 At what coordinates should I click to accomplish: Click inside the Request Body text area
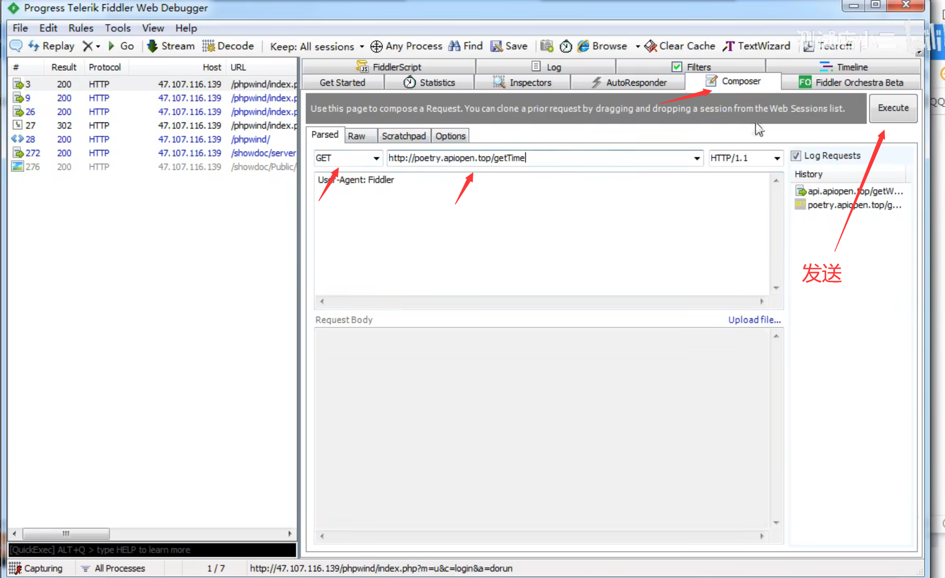point(542,429)
